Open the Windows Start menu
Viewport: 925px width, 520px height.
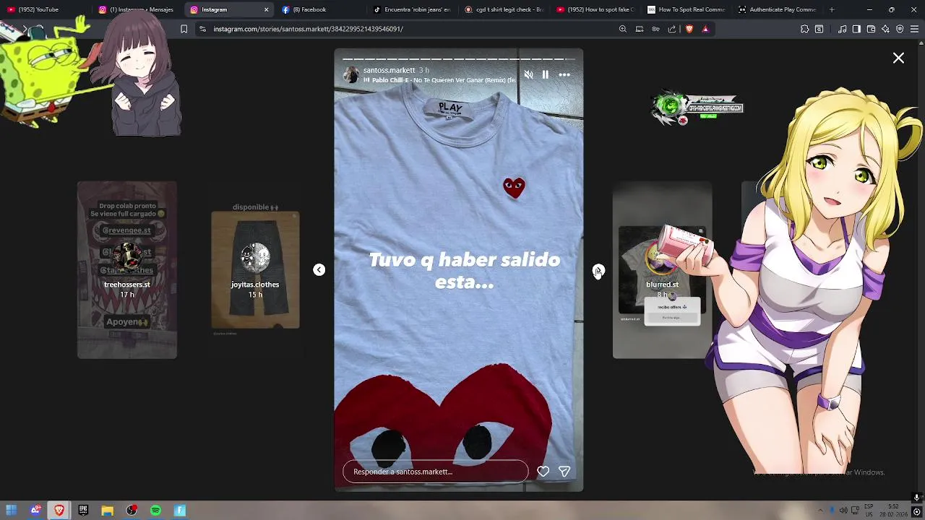[x=12, y=511]
